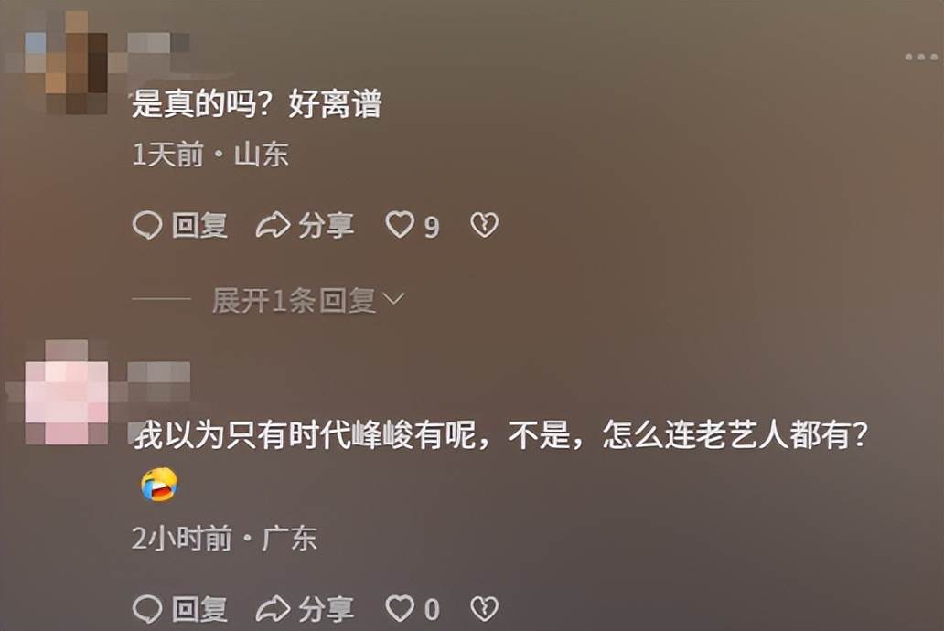Open the three-dot more options menu
This screenshot has height=631, width=944.
tap(921, 58)
